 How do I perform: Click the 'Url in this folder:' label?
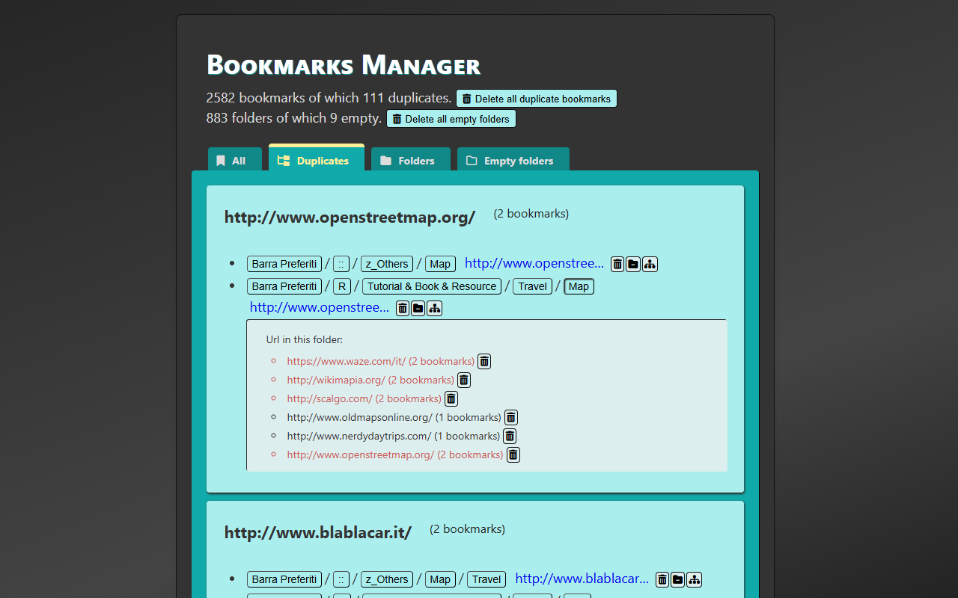(304, 339)
